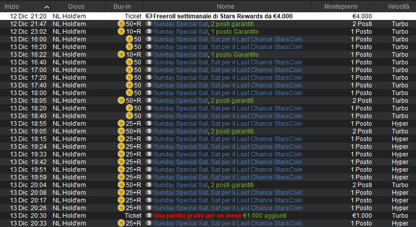Open Sunday Special Sat starting 12 Dic 21:47
This screenshot has width=416, height=227.
point(204,24)
